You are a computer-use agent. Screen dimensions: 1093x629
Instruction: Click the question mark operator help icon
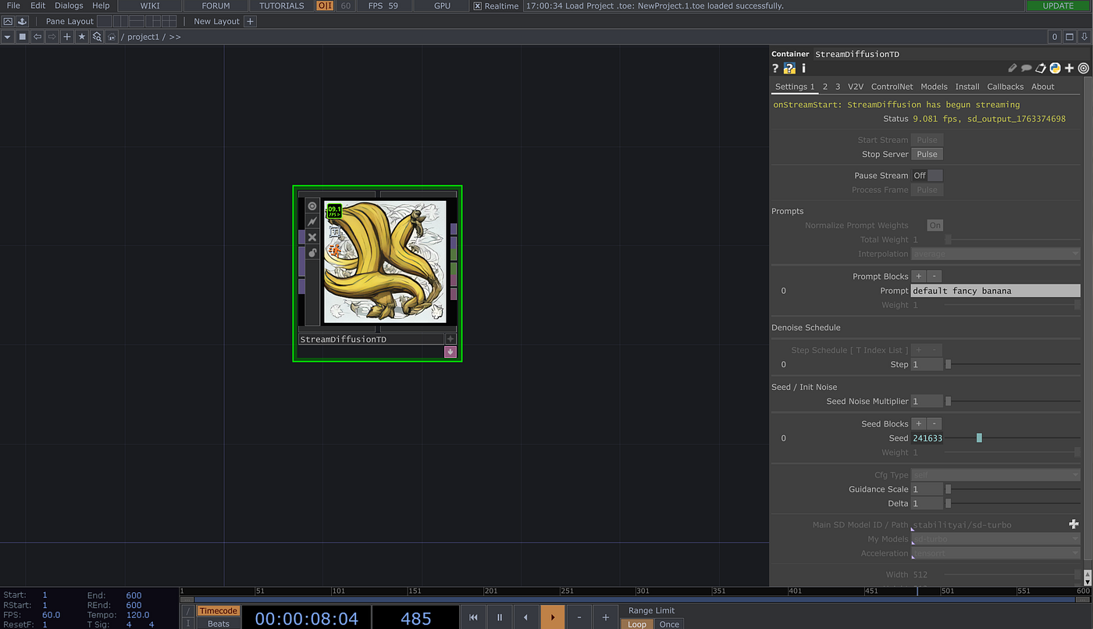pyautogui.click(x=775, y=69)
